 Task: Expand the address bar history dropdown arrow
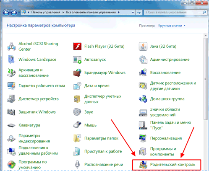[133, 12]
